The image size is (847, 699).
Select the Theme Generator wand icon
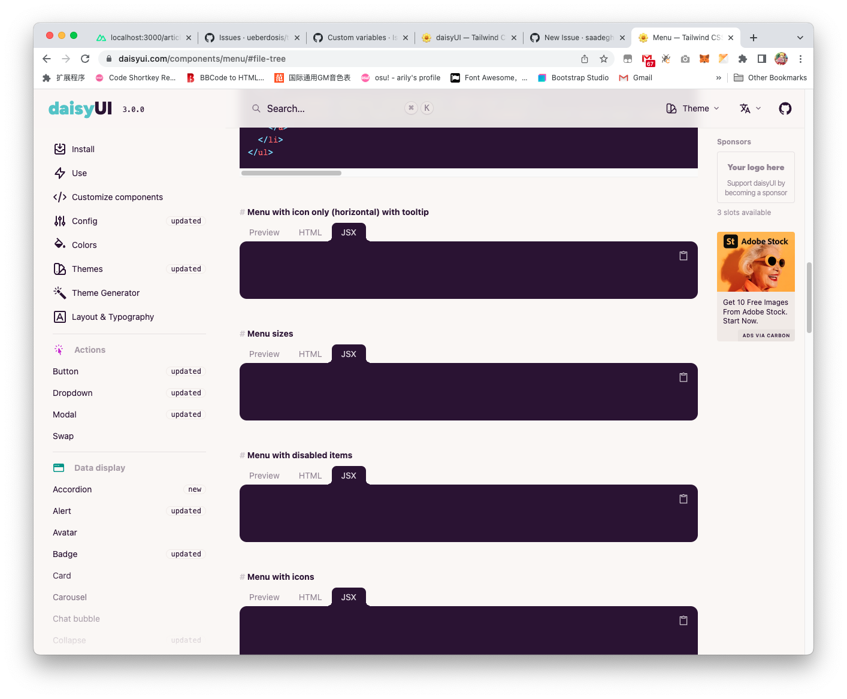coord(60,292)
